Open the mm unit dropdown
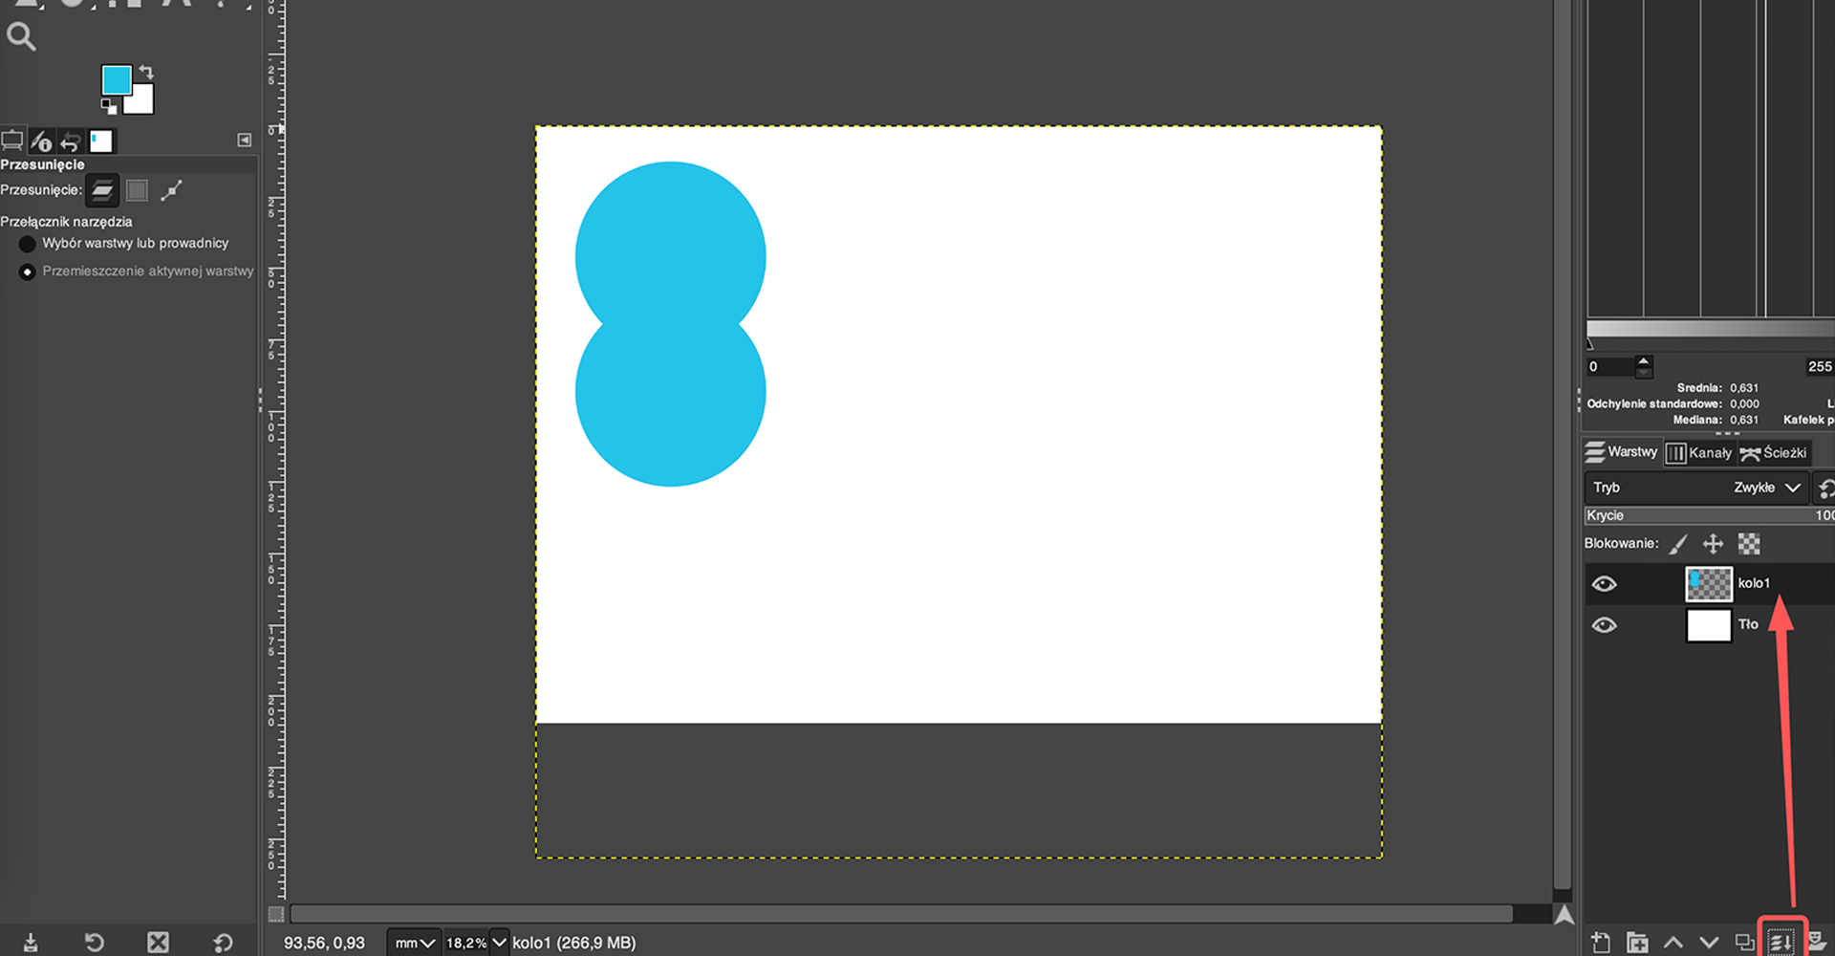This screenshot has height=956, width=1835. 415,943
